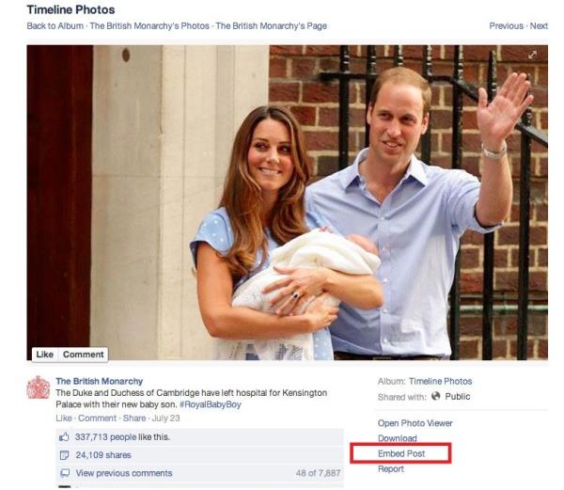Click the shares icon beside 24,109 shares
The image size is (564, 490).
coord(64,455)
